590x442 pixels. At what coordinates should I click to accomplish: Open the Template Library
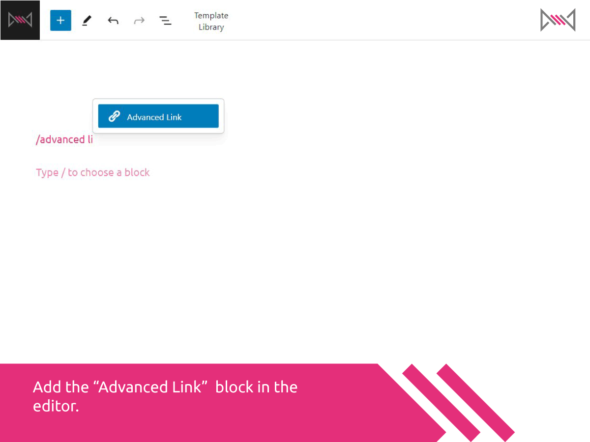[x=211, y=21]
